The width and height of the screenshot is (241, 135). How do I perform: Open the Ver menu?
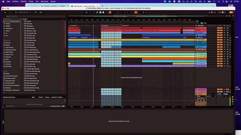click(37, 1)
